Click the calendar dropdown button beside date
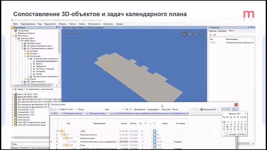Image resolution: width=267 pixels, height=150 pixels. coord(235,109)
